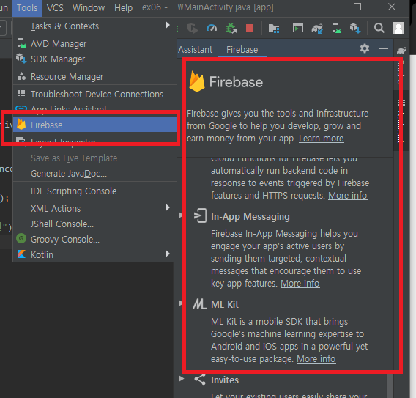
Task: Click Firebase flame icon in menu
Action: point(21,124)
